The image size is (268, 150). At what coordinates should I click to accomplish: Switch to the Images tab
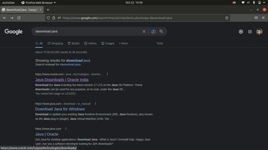[108, 43]
